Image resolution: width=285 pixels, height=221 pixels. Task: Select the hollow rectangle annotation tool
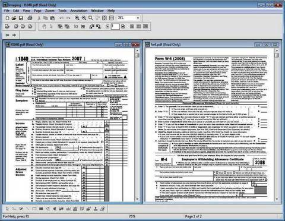(34, 209)
